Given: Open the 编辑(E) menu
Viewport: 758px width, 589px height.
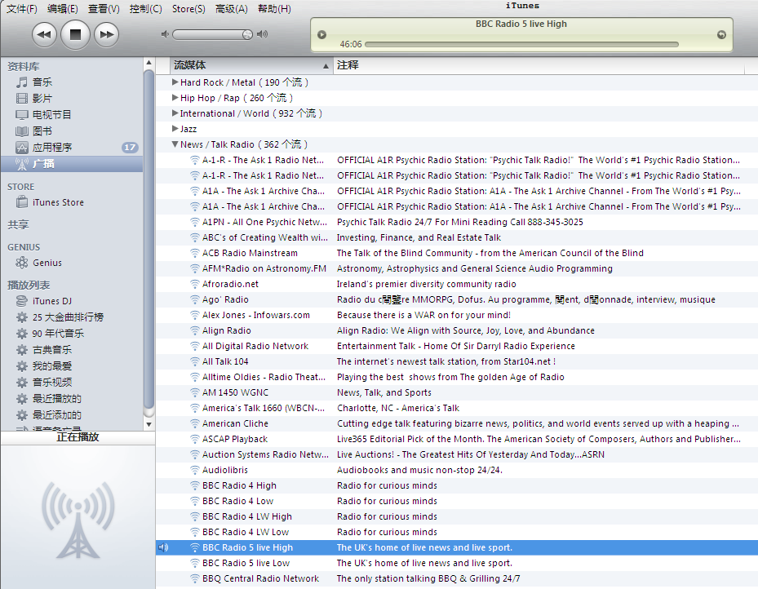Looking at the screenshot, I should 62,9.
